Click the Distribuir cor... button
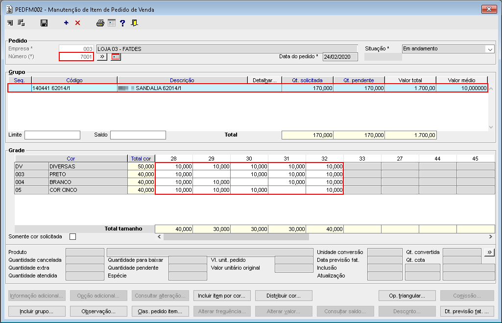 click(x=284, y=296)
